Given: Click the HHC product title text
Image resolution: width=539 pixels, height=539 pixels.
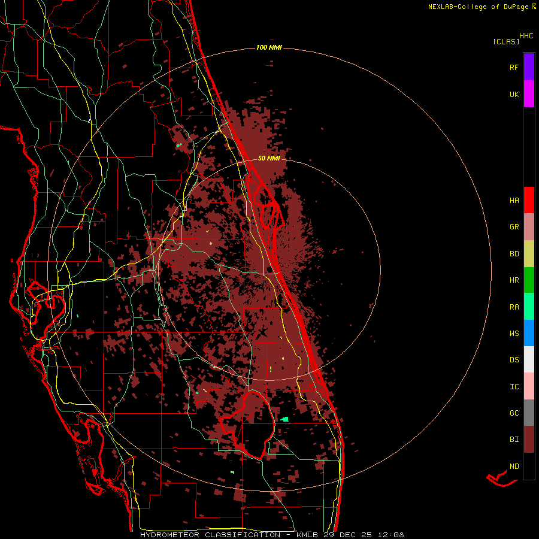Looking at the screenshot, I should coord(526,36).
